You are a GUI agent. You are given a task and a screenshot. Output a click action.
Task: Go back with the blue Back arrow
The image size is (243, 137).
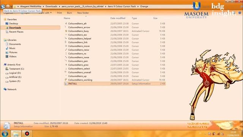tap(3, 6)
